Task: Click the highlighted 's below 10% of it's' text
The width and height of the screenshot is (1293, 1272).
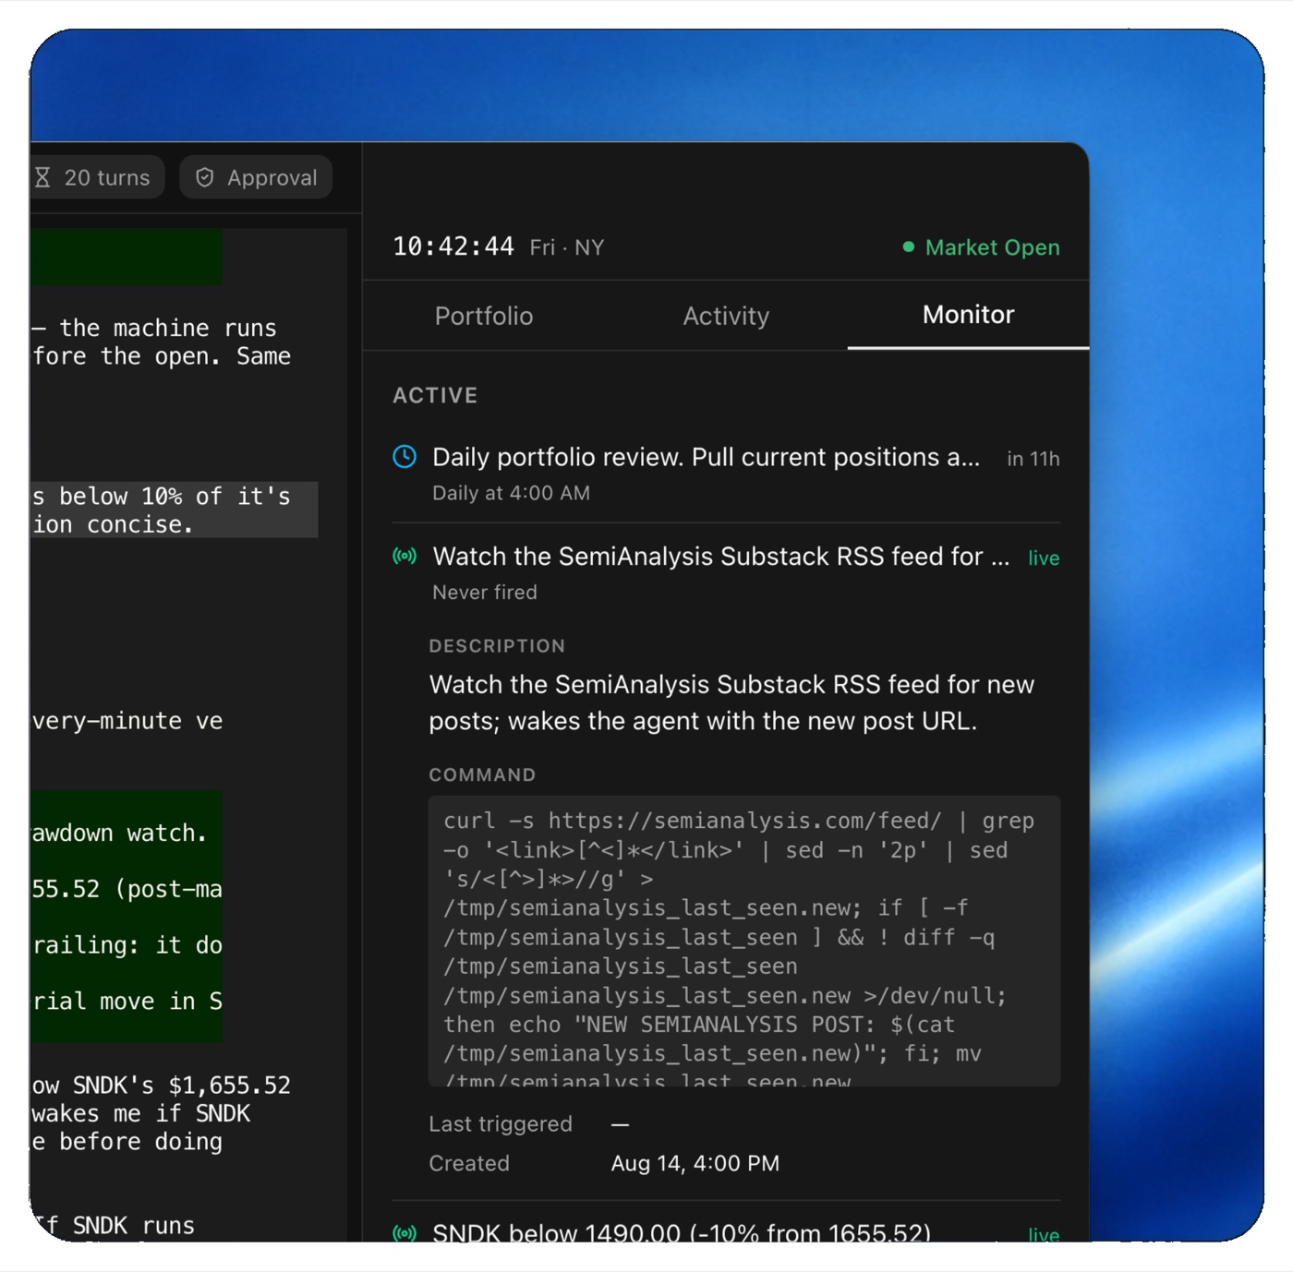Action: [162, 496]
